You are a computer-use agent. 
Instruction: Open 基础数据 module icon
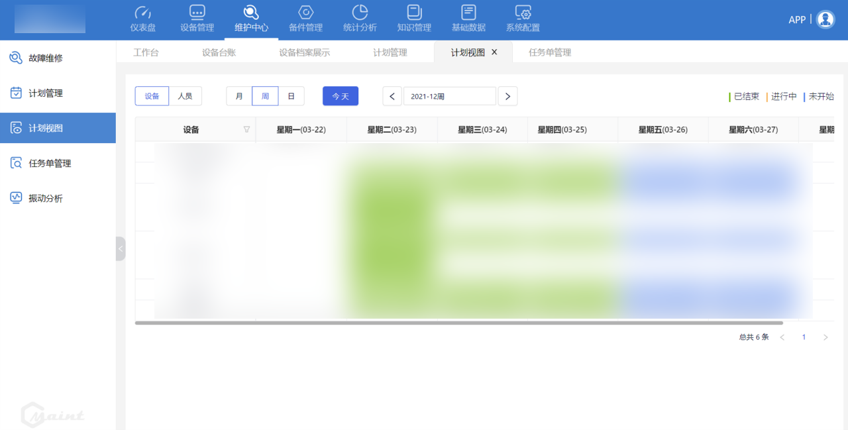click(468, 13)
